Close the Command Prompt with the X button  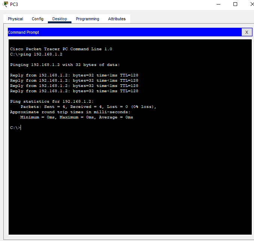coord(246,32)
